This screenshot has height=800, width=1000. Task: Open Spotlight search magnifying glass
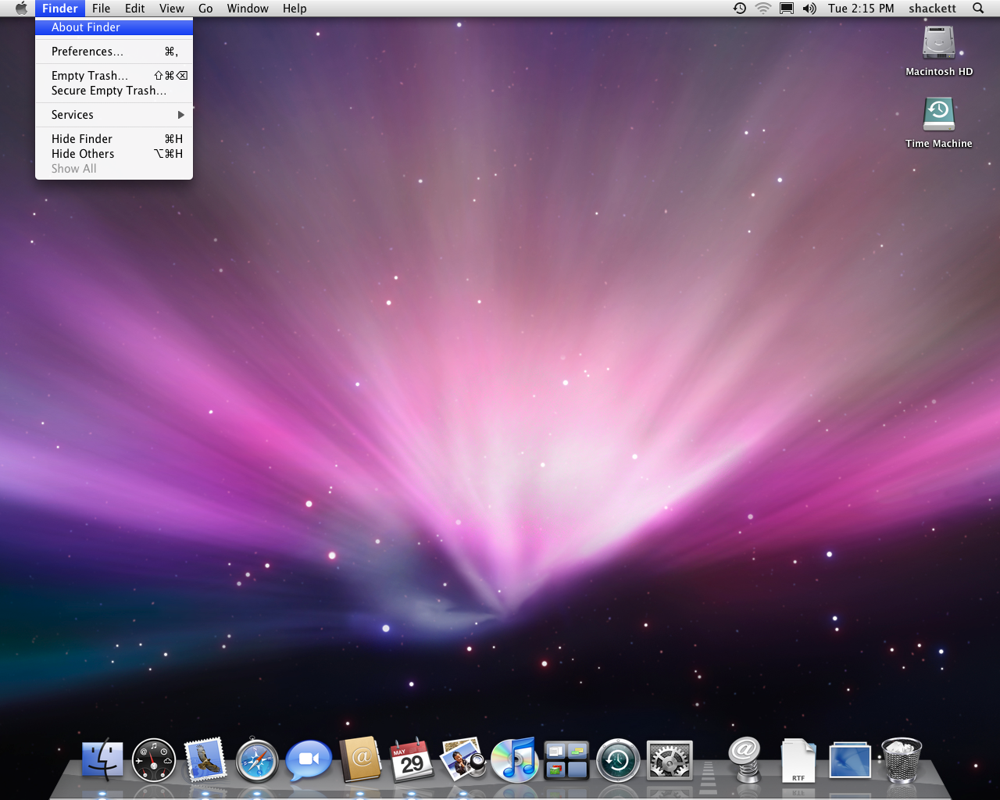(x=978, y=9)
